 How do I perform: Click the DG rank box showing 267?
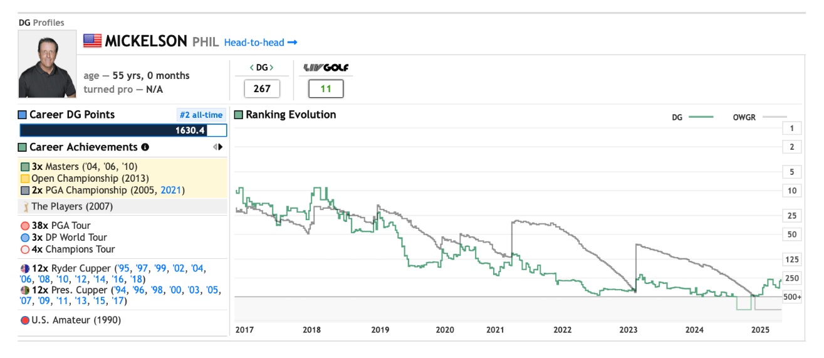262,88
